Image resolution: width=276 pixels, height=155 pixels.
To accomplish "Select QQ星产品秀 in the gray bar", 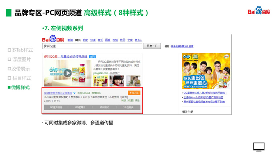I will 56,107.
